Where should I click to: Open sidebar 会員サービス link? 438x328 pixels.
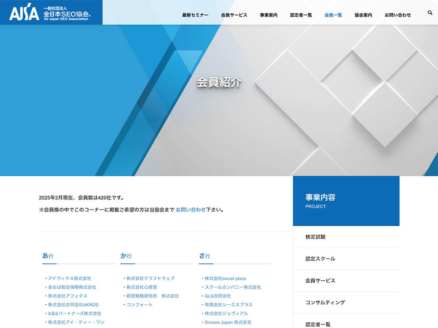pos(320,281)
